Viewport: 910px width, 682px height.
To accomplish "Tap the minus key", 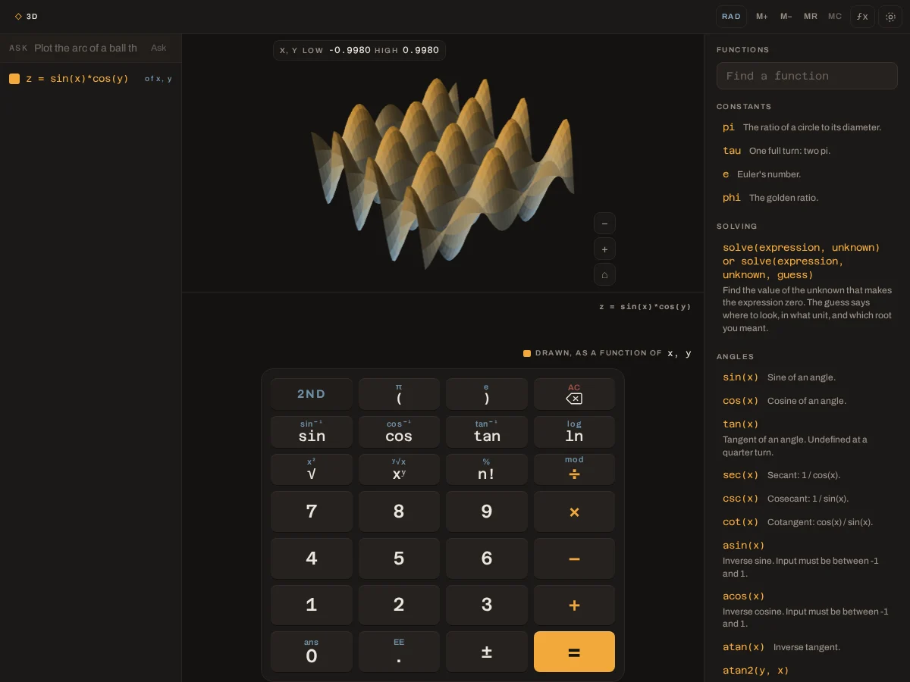I will coord(574,558).
